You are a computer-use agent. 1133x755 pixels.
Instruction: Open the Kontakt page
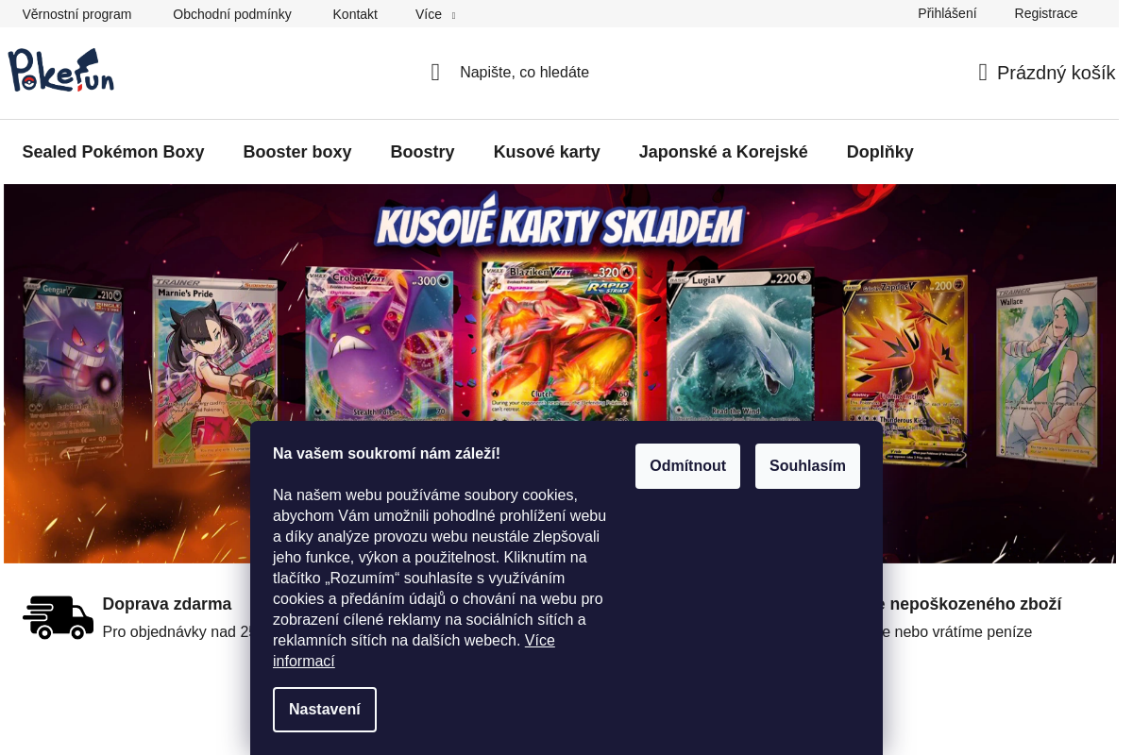click(355, 14)
